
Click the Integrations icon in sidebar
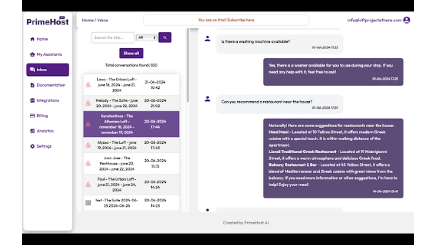[32, 101]
